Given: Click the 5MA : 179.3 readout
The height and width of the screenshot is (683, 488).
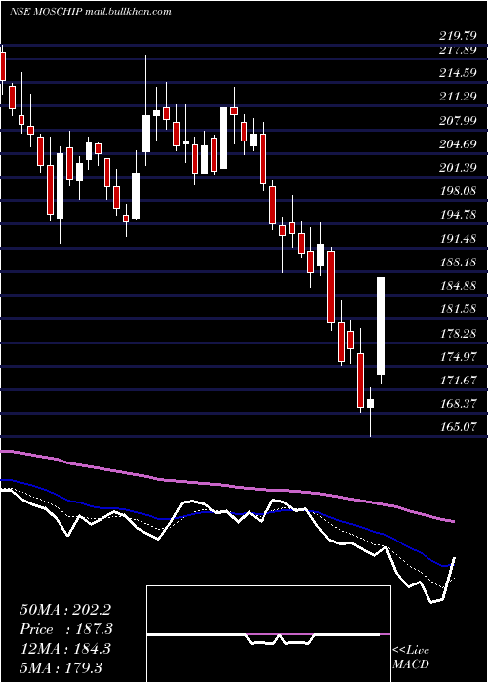Looking at the screenshot, I should [x=63, y=667].
